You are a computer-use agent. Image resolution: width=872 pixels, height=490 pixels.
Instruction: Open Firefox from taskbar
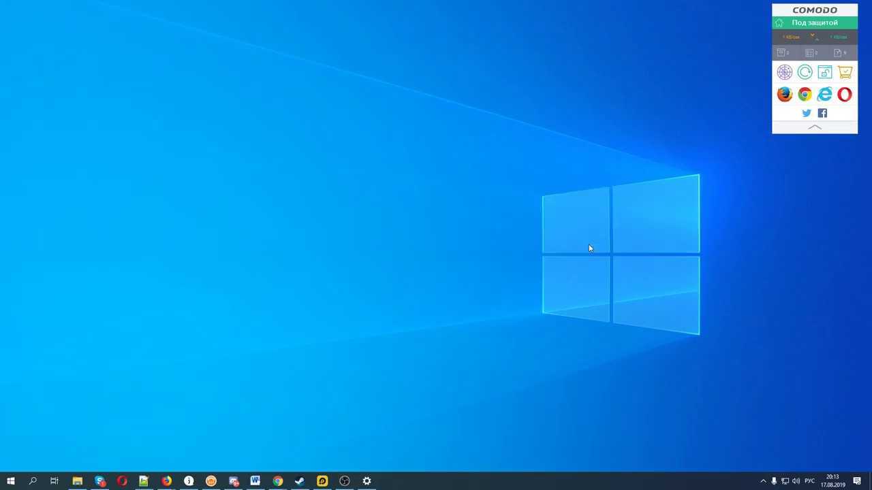tap(166, 481)
